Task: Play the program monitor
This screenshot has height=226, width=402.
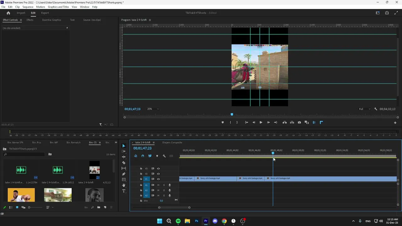Action: 261,122
